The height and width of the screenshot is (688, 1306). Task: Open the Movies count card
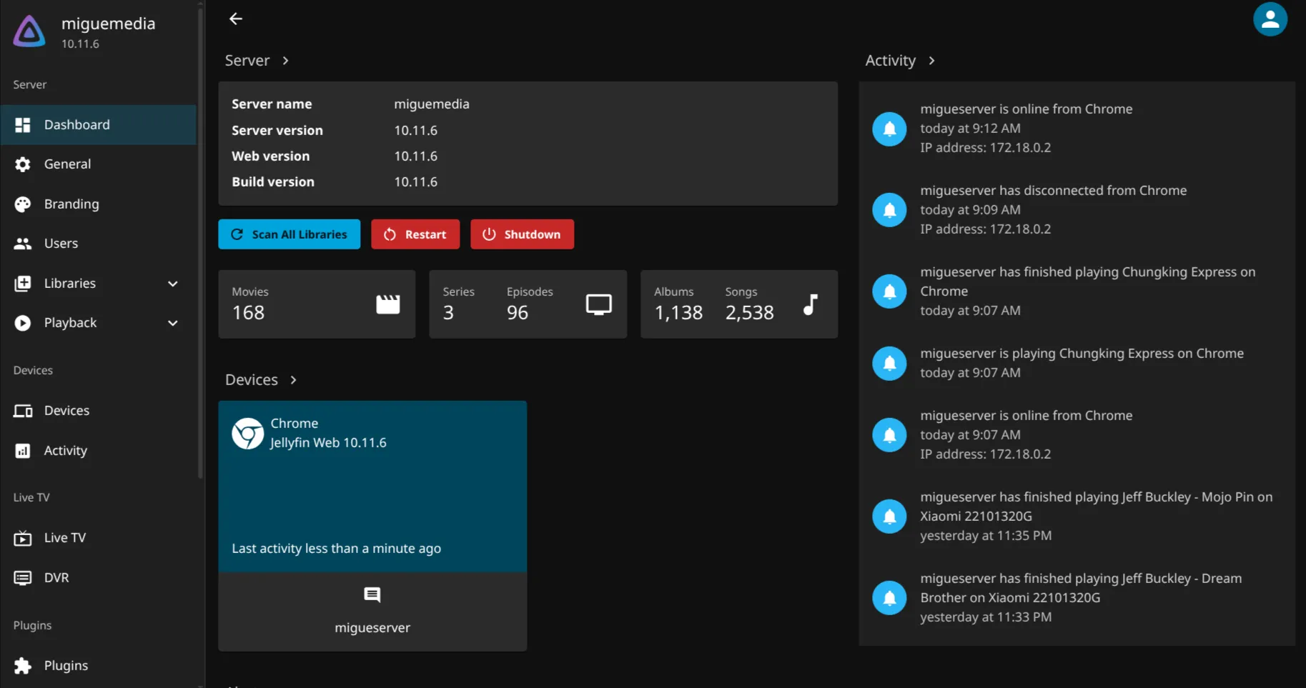coord(317,304)
